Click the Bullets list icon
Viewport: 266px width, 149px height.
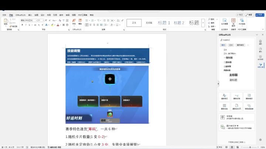[x=87, y=20]
